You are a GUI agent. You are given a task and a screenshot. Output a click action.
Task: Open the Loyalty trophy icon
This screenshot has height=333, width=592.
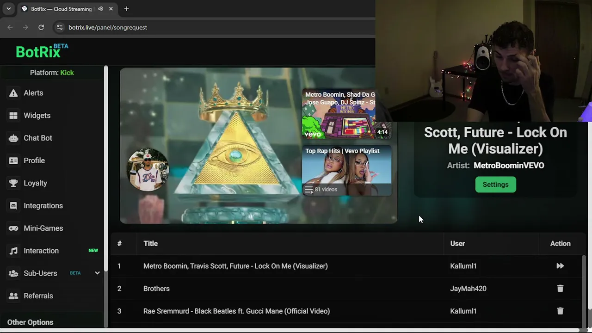coord(13,183)
